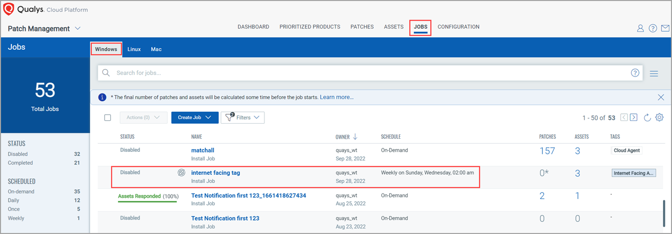Screen dimensions: 672x234
Task: Go to next page of jobs
Action: pyautogui.click(x=633, y=117)
